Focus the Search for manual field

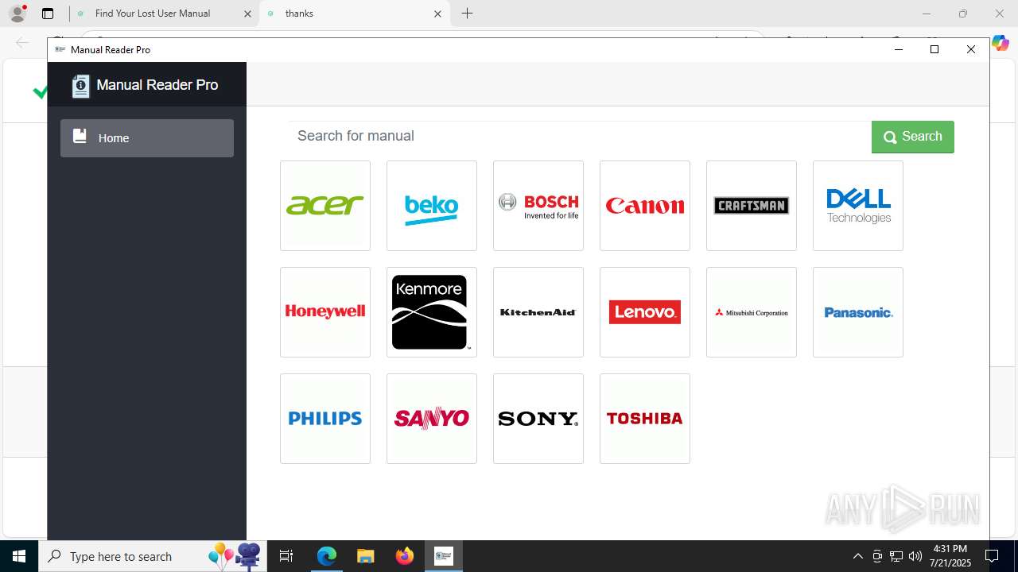[x=580, y=136]
